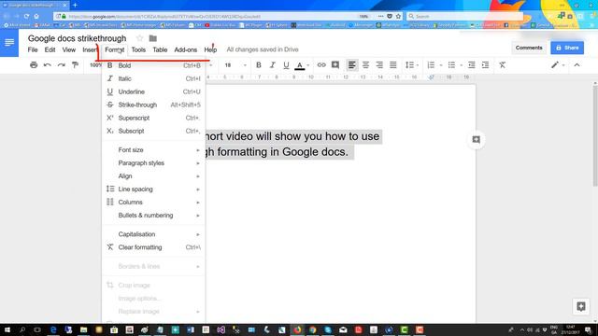The width and height of the screenshot is (598, 336).
Task: Choose Subscript from the Format menu
Action: [x=153, y=131]
